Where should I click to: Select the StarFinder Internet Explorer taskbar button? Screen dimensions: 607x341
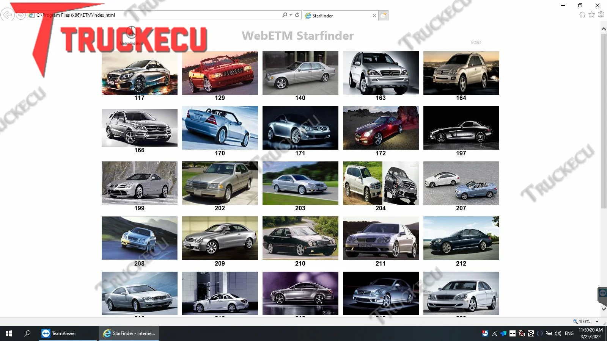pyautogui.click(x=129, y=333)
